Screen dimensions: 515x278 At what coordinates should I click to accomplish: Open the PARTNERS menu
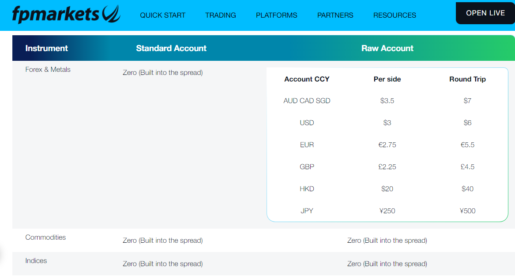click(335, 15)
